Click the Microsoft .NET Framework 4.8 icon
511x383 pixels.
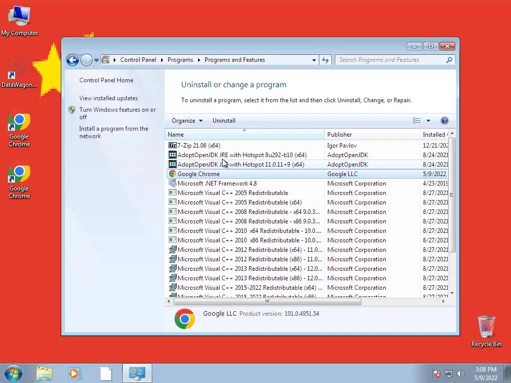[172, 183]
